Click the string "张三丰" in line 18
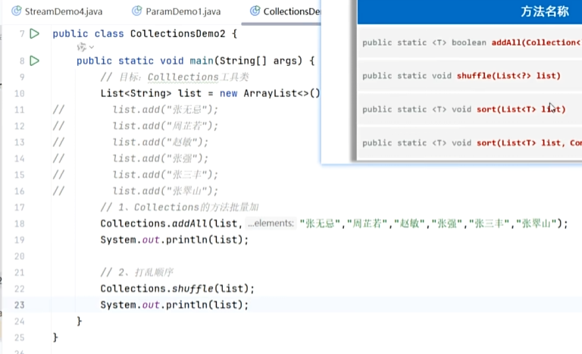This screenshot has width=582, height=354. 490,224
